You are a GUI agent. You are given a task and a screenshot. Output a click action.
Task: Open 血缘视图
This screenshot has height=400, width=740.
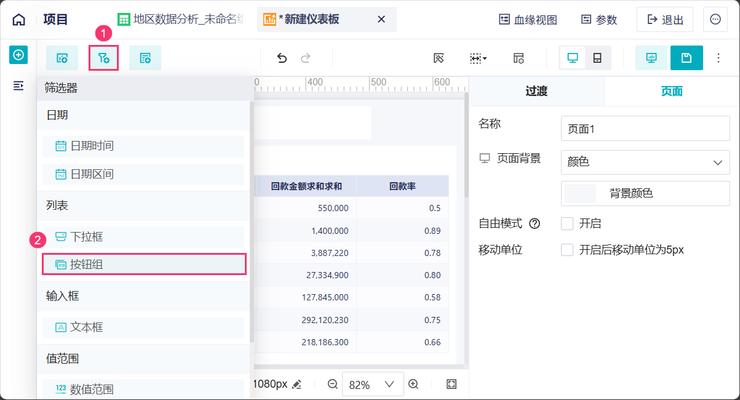pos(528,20)
